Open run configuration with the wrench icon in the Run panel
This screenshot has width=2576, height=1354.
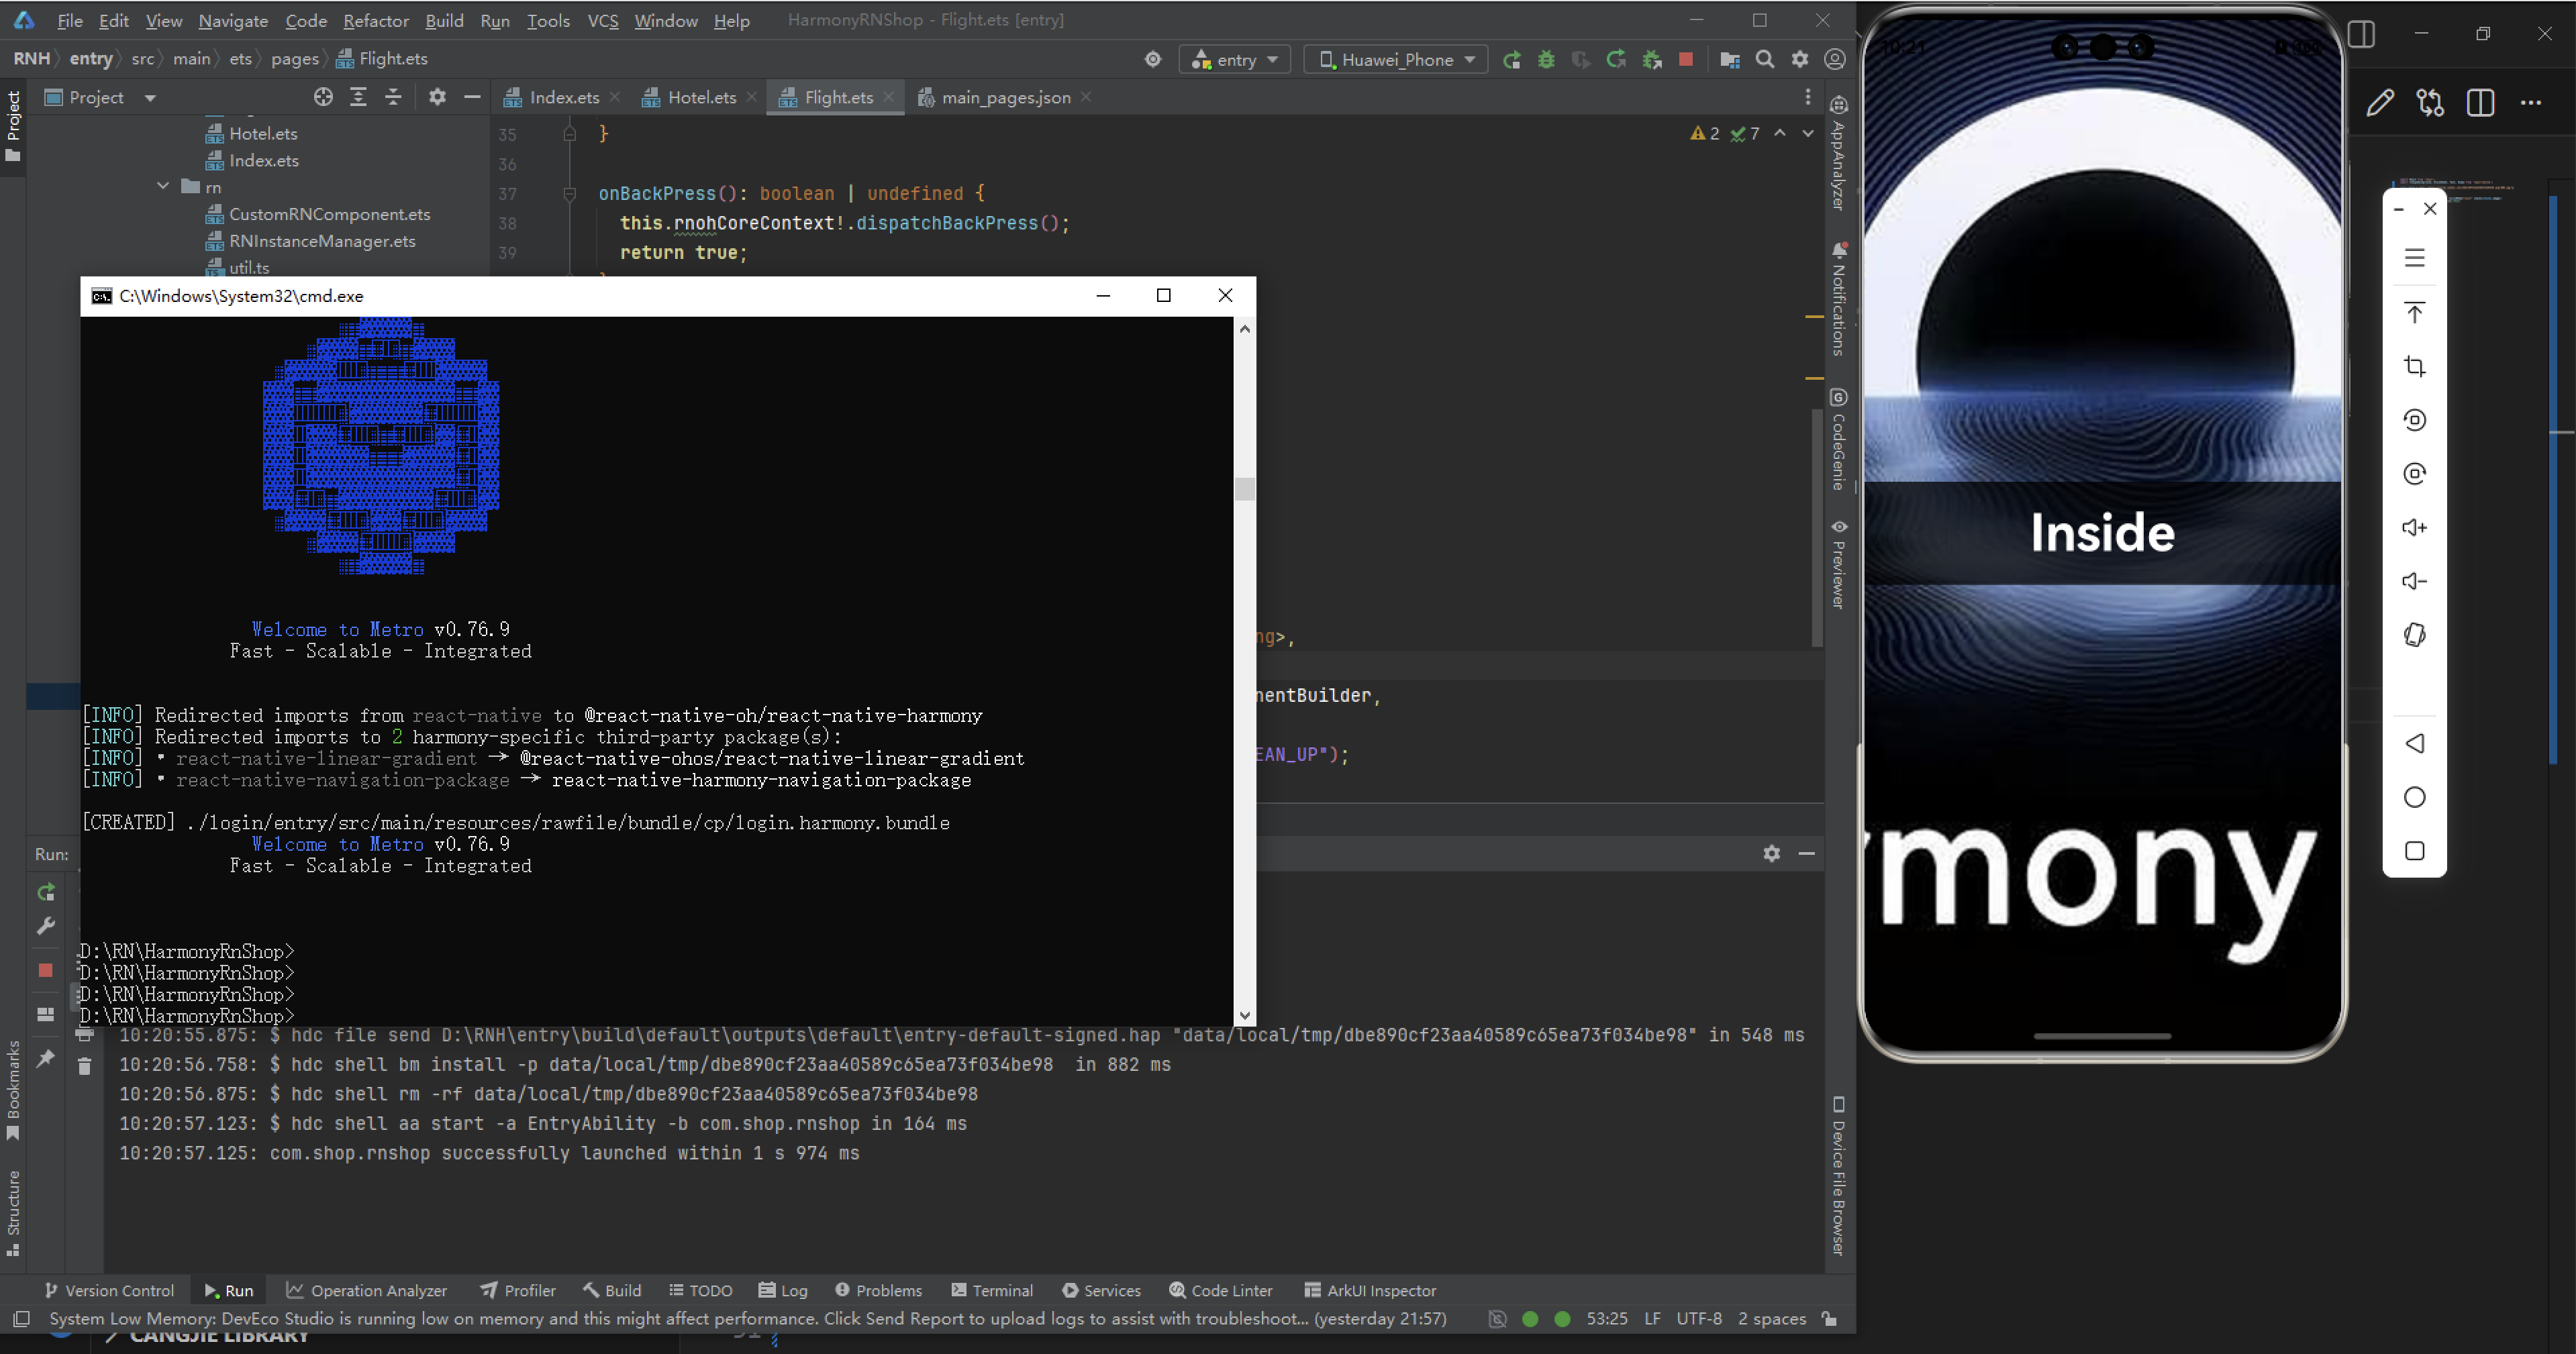(46, 926)
